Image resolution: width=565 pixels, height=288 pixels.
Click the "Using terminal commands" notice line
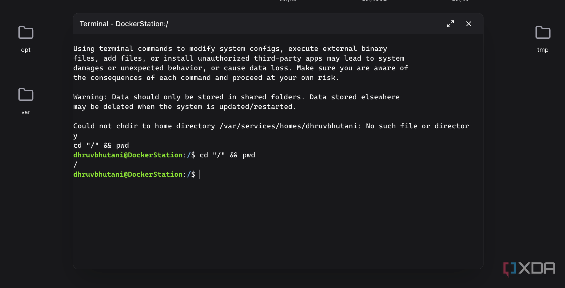[230, 49]
